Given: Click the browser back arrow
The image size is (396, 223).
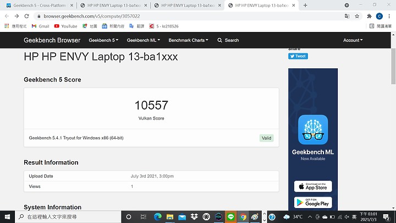Looking at the screenshot, I should click(7, 16).
